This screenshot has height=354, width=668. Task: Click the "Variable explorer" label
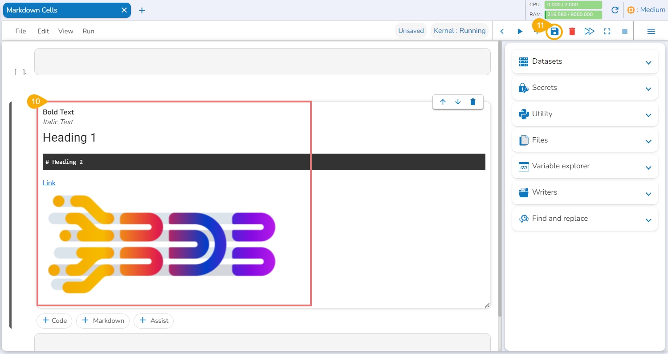tap(561, 166)
